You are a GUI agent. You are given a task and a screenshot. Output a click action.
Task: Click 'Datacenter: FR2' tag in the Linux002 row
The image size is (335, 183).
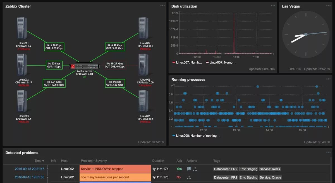point(226,169)
